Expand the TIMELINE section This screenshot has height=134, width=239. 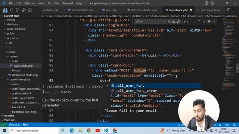21,120
